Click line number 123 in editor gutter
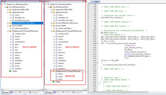Image resolution: width=166 pixels, height=95 pixels. (94, 80)
